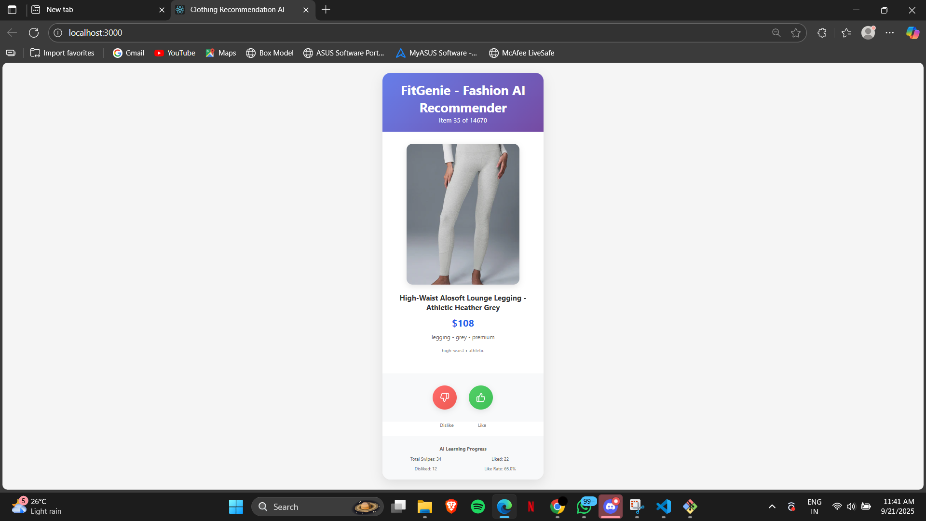
Task: Click the grey legging product image
Action: (463, 214)
